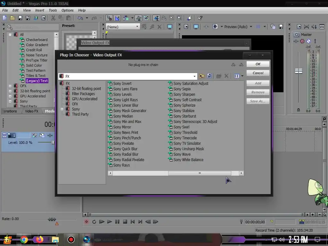Toggle the preview Overlays grid icon

[x=258, y=27]
